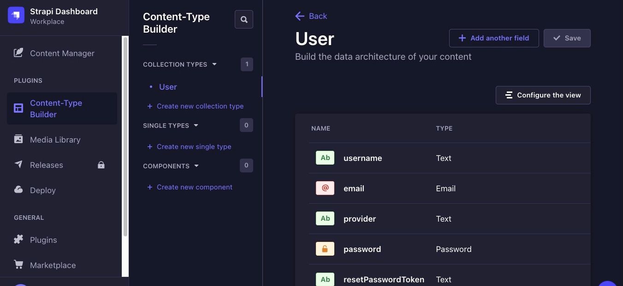
Task: Click the Configure the view layout icon
Action: coord(509,95)
